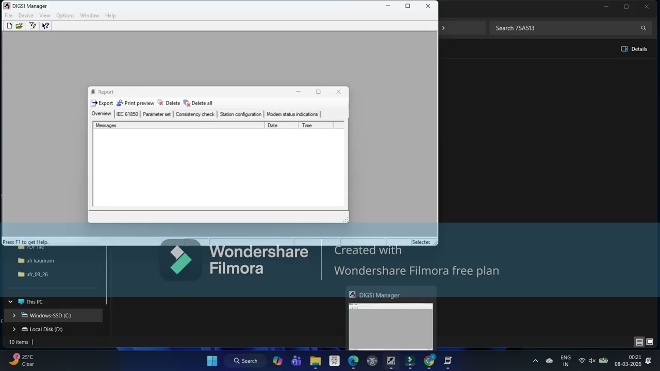Click the Open folder icon in DIGSI toolbar
Screen dimensions: 660x371
tap(19, 26)
